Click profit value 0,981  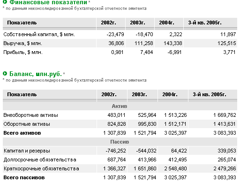click(x=117, y=52)
